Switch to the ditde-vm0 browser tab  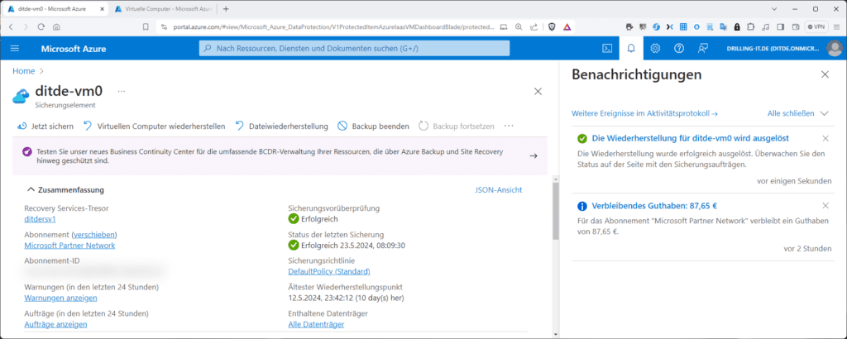(55, 9)
